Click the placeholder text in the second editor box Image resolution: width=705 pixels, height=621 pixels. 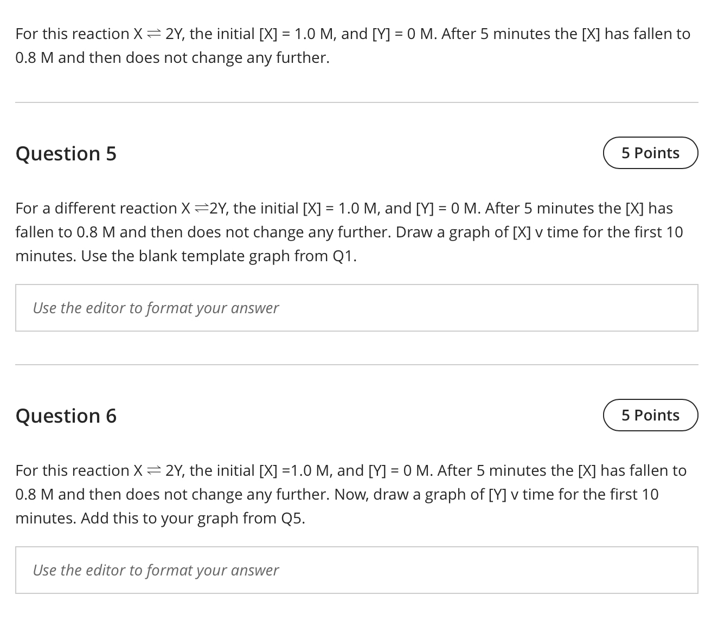156,570
